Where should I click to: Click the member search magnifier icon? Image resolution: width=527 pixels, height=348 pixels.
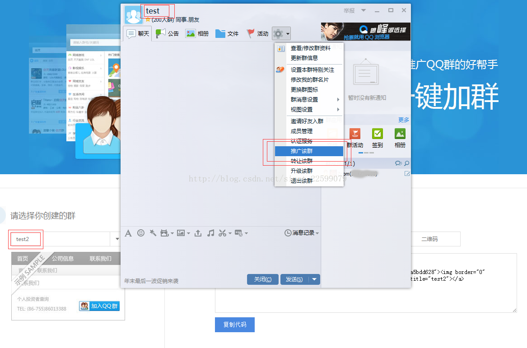click(407, 163)
